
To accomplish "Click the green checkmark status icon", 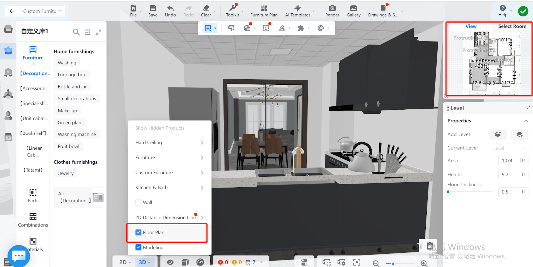I will (523, 11).
